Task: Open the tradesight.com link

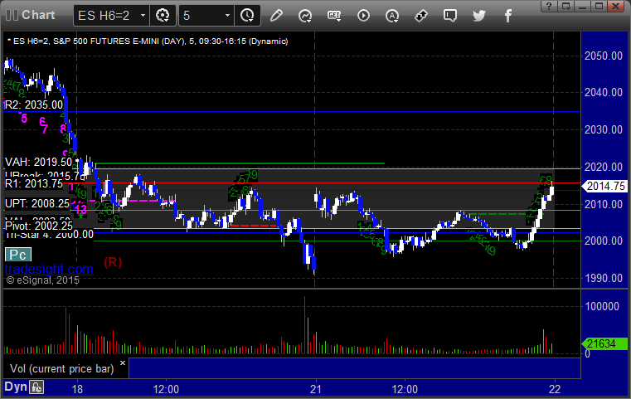Action: 48,269
